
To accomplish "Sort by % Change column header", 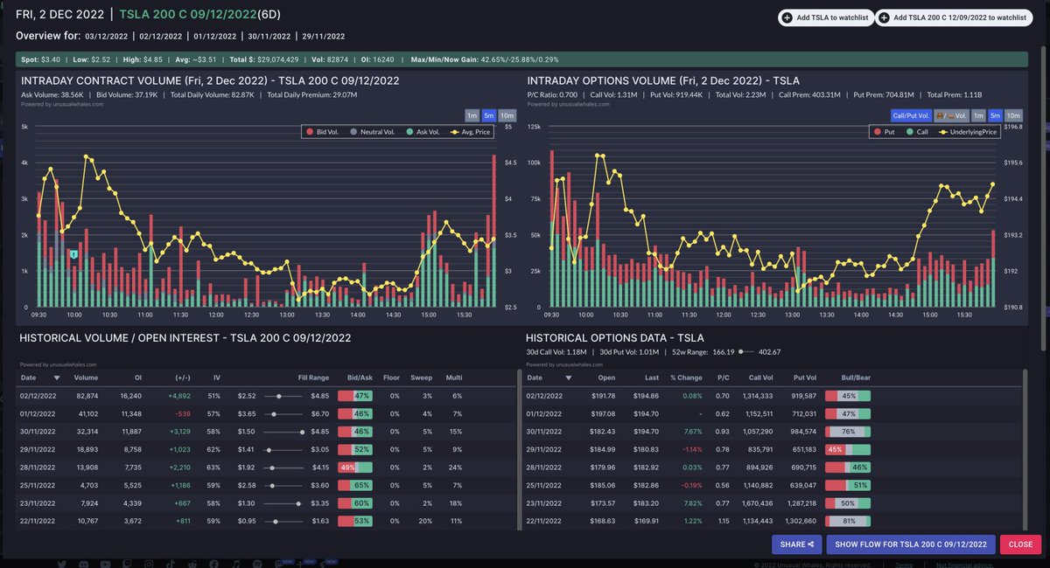I will [686, 378].
